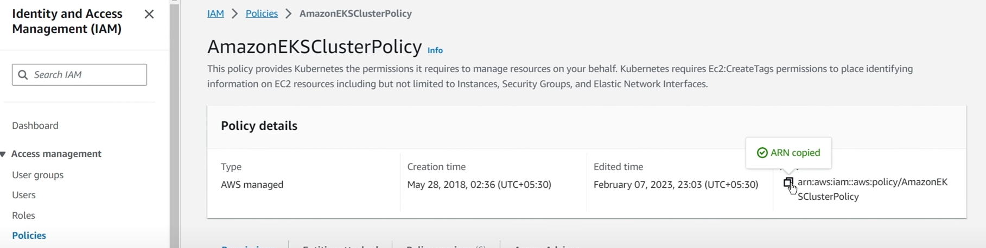Open User groups in sidebar
986x248 pixels.
pyautogui.click(x=38, y=175)
